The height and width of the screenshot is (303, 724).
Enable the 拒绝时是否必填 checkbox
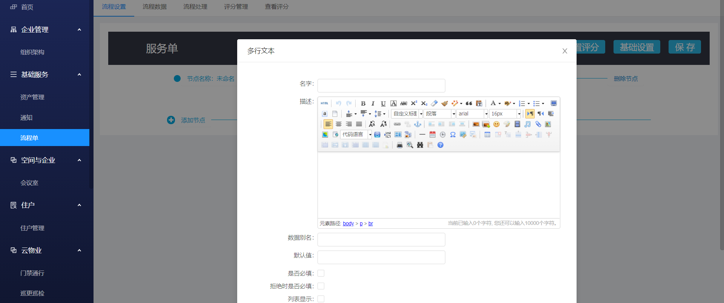pos(321,286)
